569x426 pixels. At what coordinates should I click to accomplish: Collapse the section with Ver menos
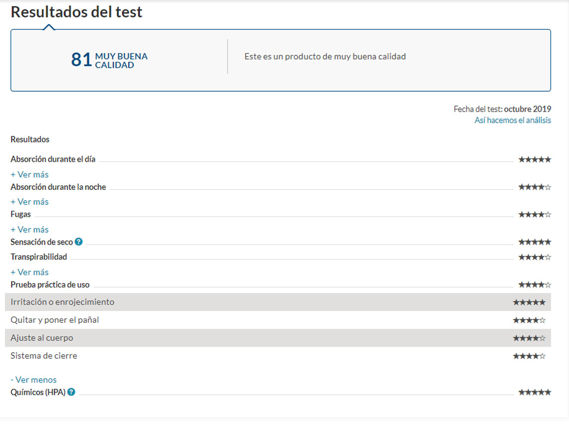point(33,380)
